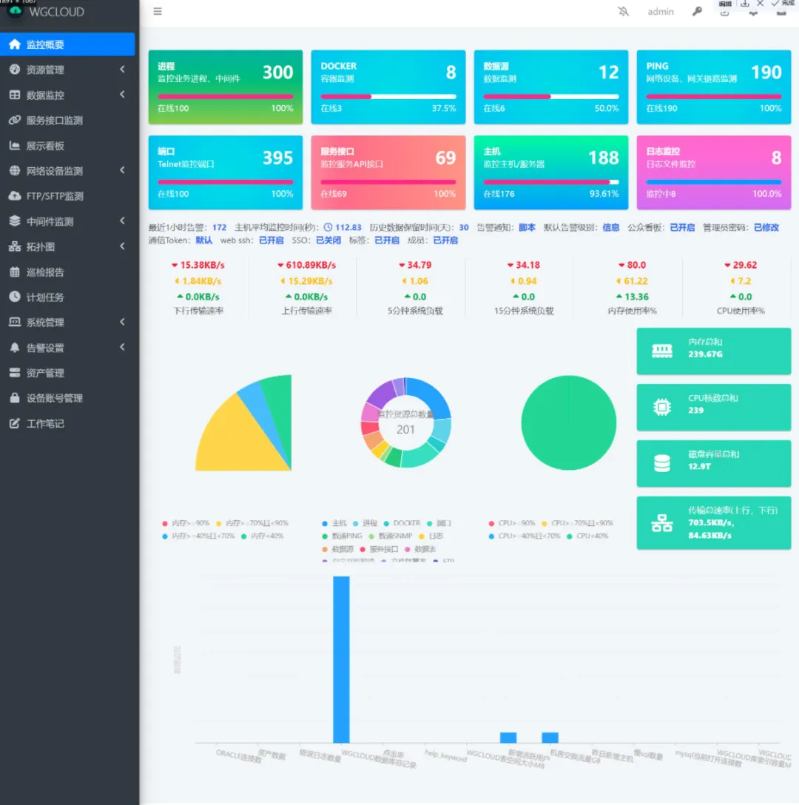Open 展示看板 menu item
Viewport: 799px width, 805px height.
[67, 146]
